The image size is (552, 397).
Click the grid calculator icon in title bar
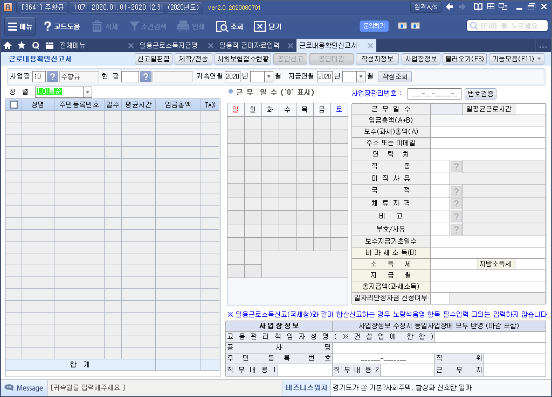click(x=491, y=6)
